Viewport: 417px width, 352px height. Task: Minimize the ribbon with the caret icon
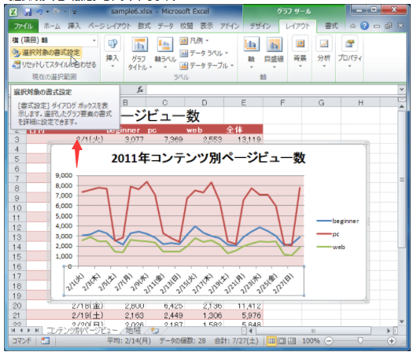352,26
